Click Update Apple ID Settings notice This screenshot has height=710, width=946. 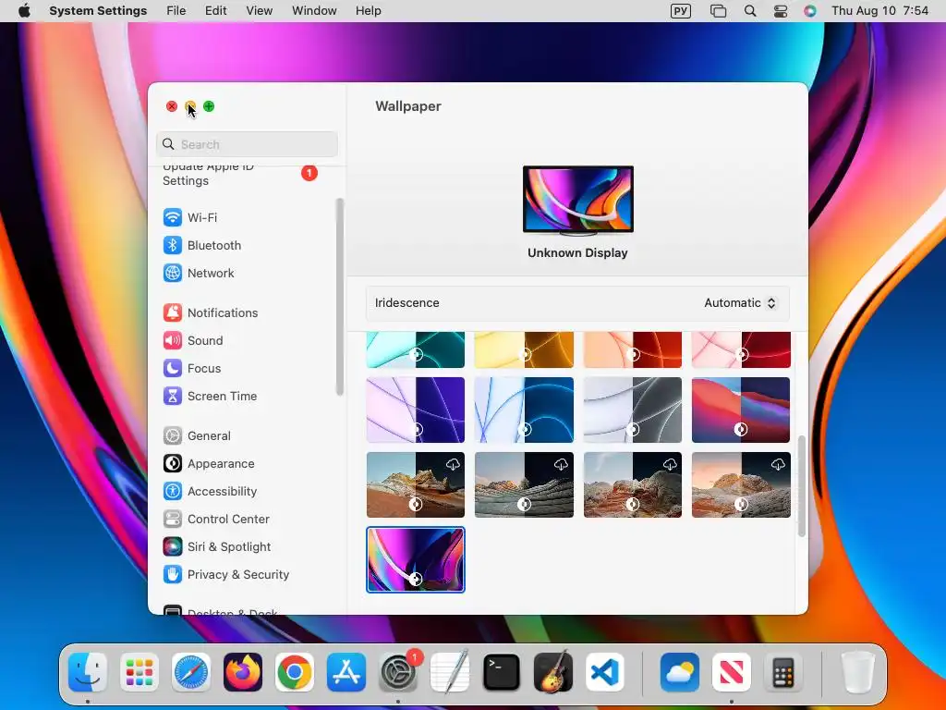point(240,174)
